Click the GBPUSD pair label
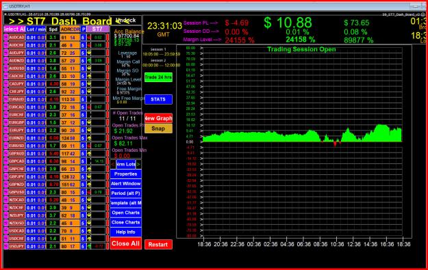 [x=16, y=192]
